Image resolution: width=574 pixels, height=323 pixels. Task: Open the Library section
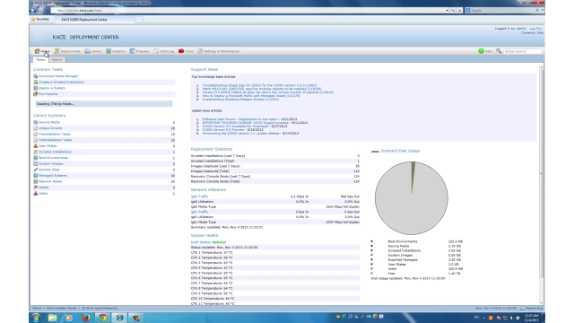click(x=93, y=51)
